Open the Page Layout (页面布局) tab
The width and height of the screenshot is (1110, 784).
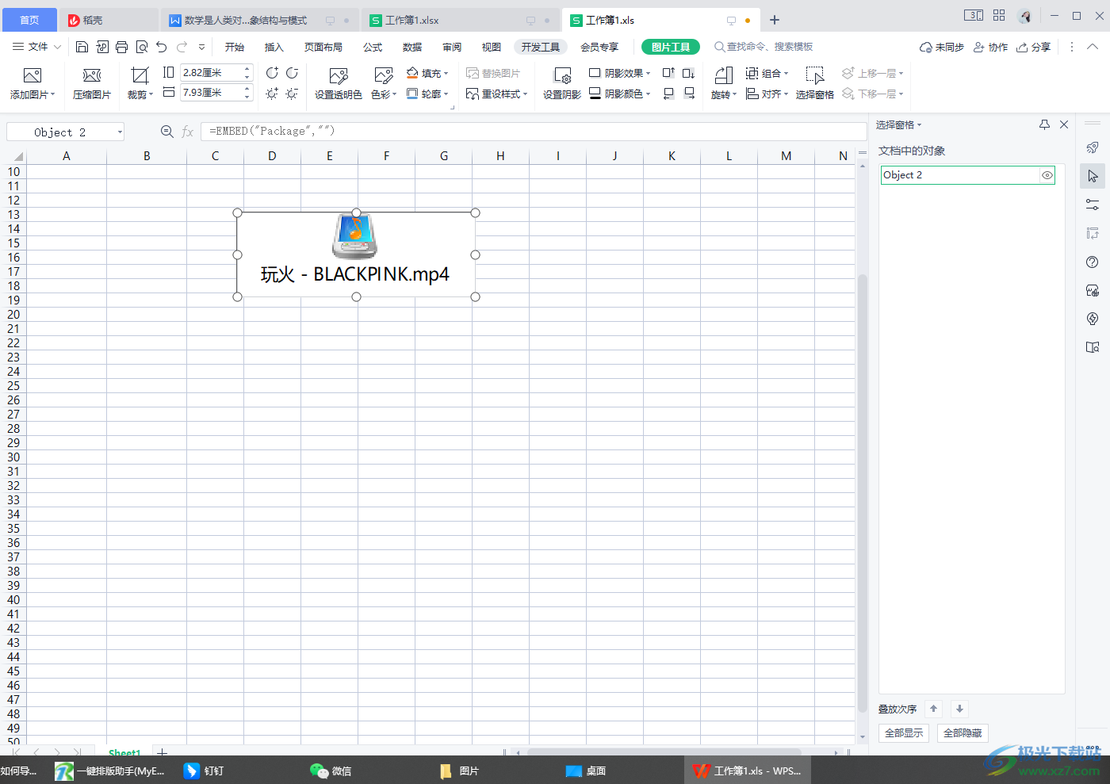coord(323,47)
